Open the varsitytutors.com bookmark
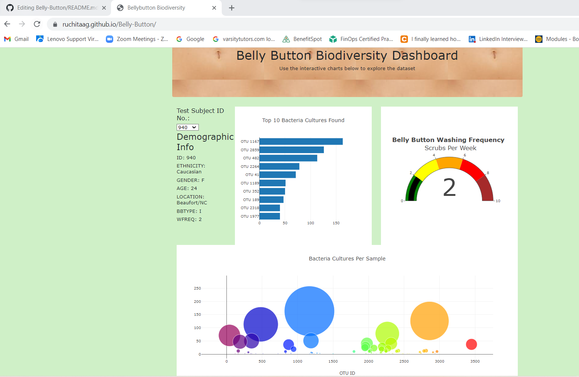 [x=243, y=39]
